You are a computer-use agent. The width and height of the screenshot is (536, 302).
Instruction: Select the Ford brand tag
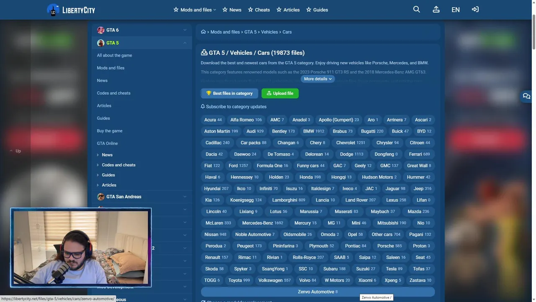coord(238,166)
